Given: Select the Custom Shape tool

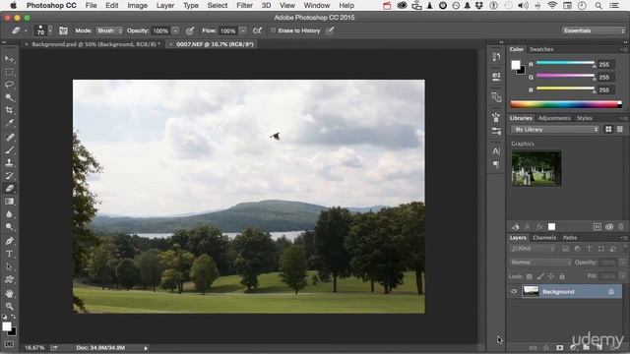Looking at the screenshot, I should pos(9,279).
